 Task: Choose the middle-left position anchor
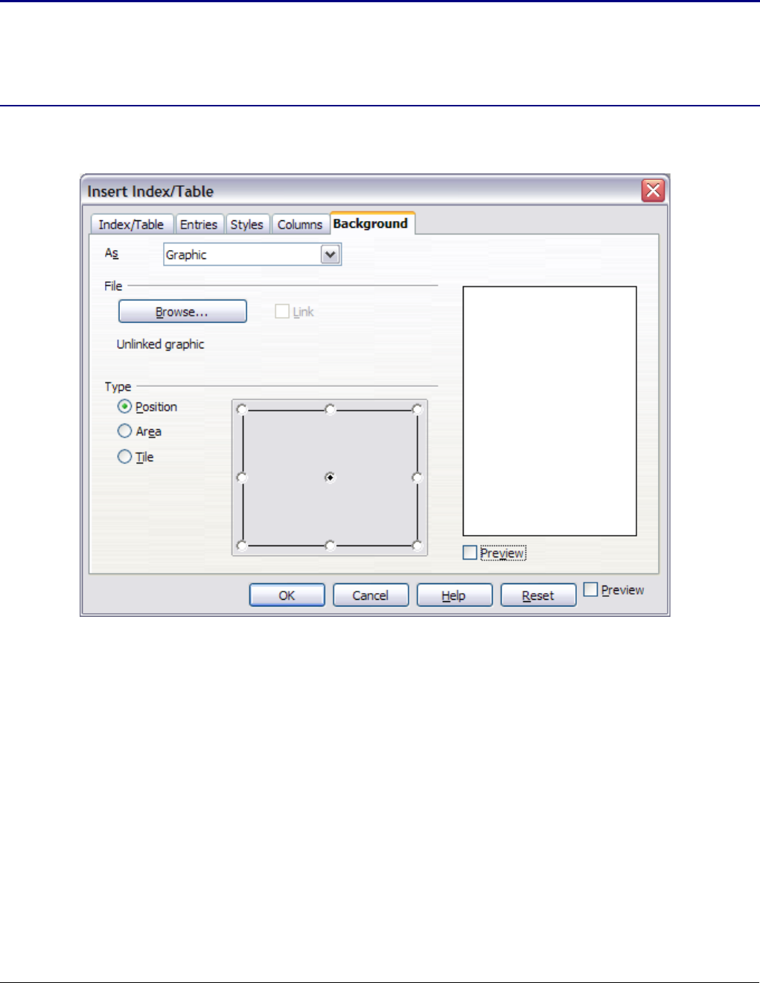(x=241, y=477)
